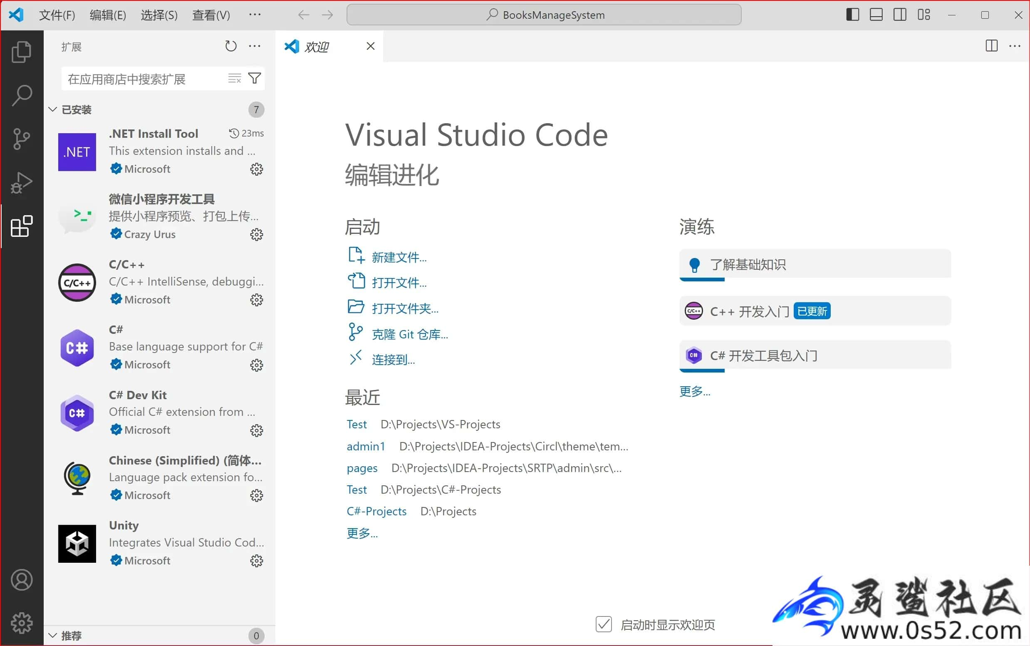Open settings gear for C/C++ extension
Viewport: 1030px width, 646px height.
tap(256, 300)
